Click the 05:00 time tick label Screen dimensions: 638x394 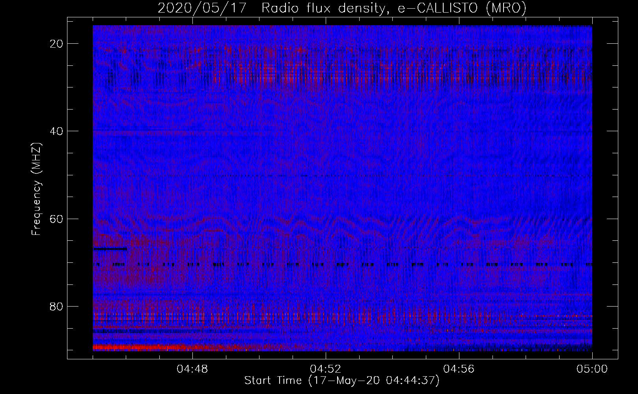(x=592, y=369)
